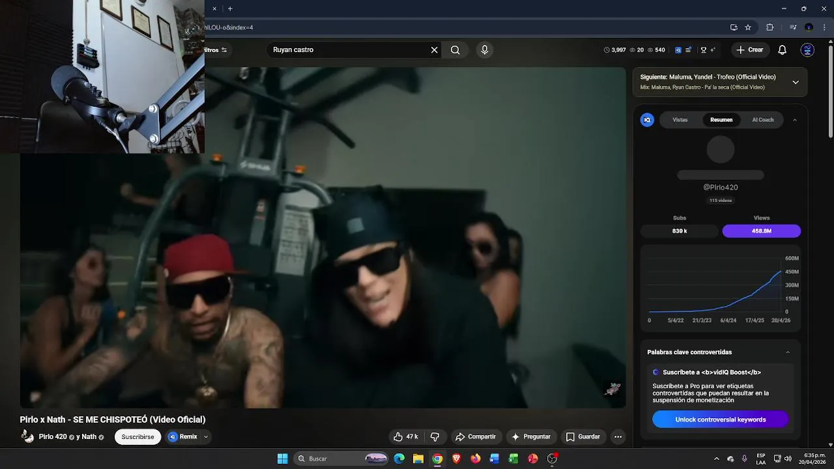This screenshot has width=834, height=469.
Task: Switch to the Vistas tab
Action: 680,120
